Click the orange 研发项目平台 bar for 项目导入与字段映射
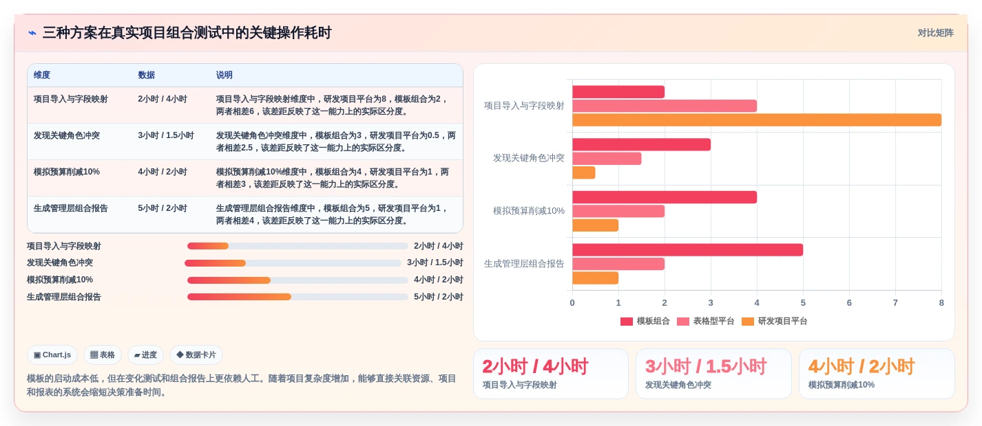The height and width of the screenshot is (426, 982). coord(757,120)
